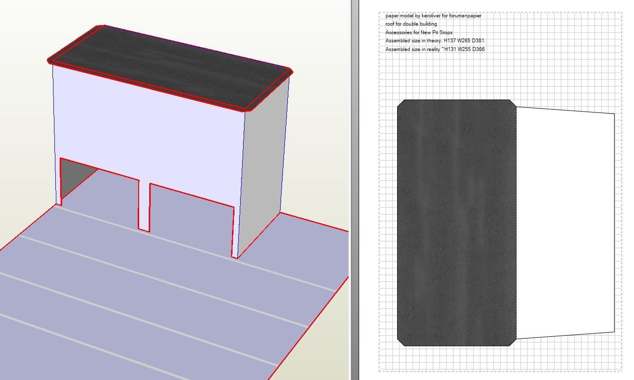634x380 pixels.
Task: Click the center pillar of the building front
Action: [x=144, y=207]
